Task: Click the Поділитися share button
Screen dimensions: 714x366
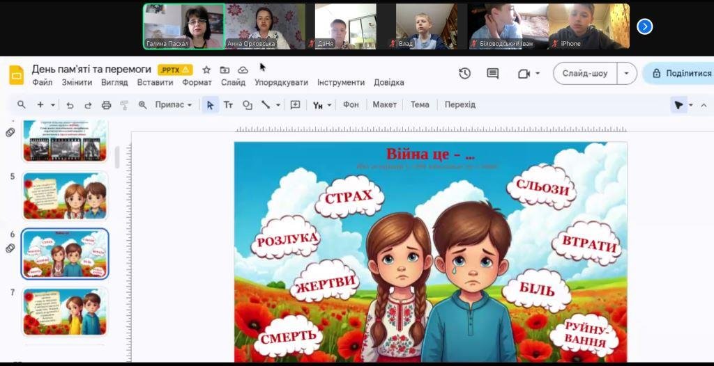Action: 678,73
